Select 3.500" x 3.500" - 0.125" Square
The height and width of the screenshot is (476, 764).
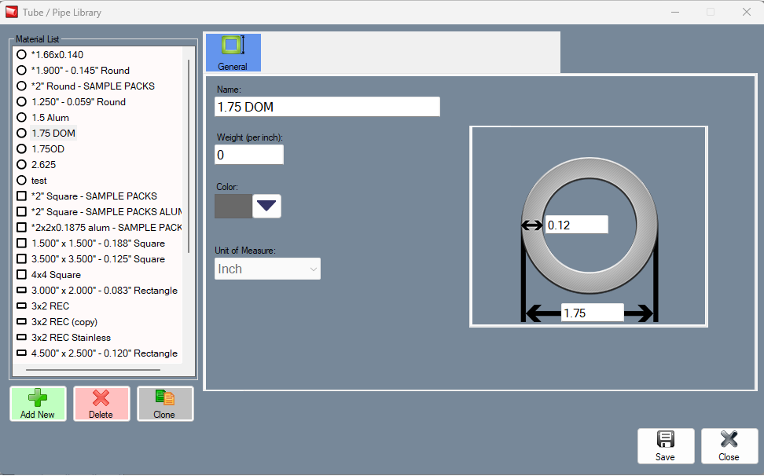click(98, 259)
